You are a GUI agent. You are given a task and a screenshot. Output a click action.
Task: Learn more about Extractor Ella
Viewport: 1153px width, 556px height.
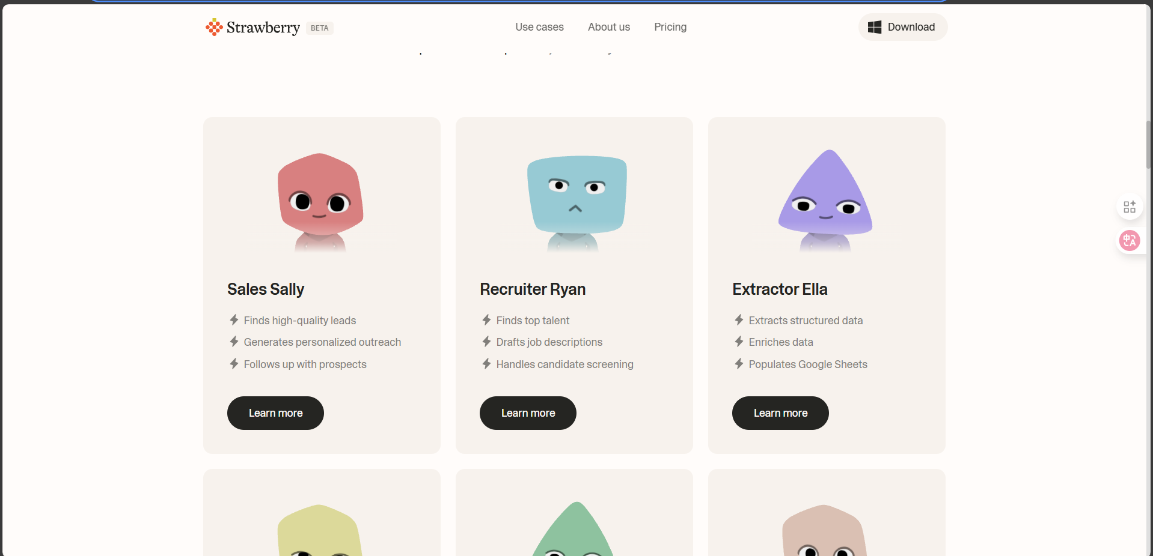[x=780, y=413]
